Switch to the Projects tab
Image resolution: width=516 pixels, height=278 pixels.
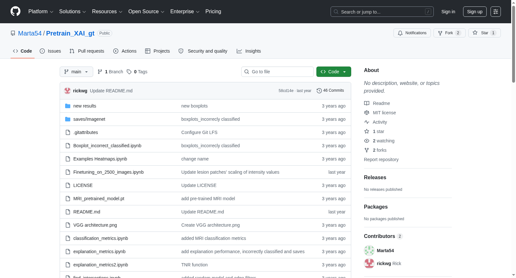pyautogui.click(x=157, y=51)
